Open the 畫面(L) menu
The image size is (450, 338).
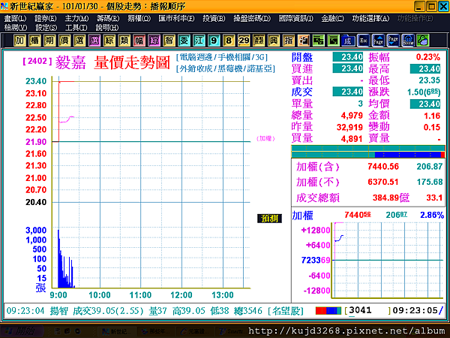[15, 19]
